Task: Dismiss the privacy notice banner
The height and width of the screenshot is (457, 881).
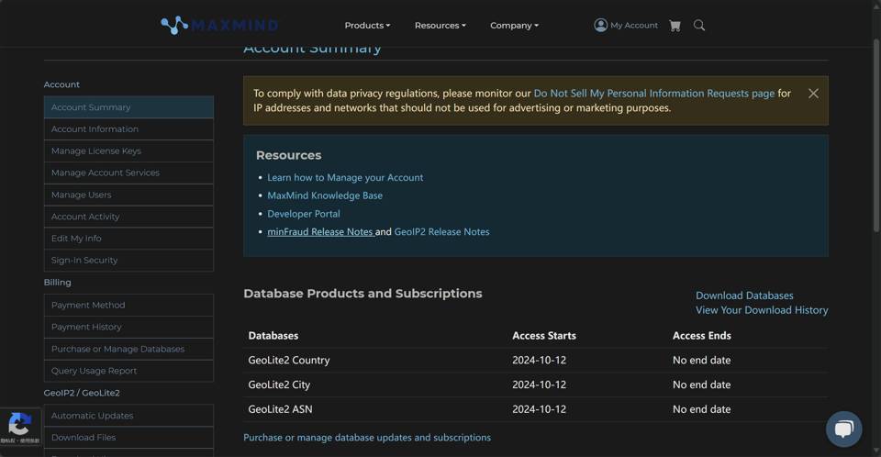Action: click(813, 94)
